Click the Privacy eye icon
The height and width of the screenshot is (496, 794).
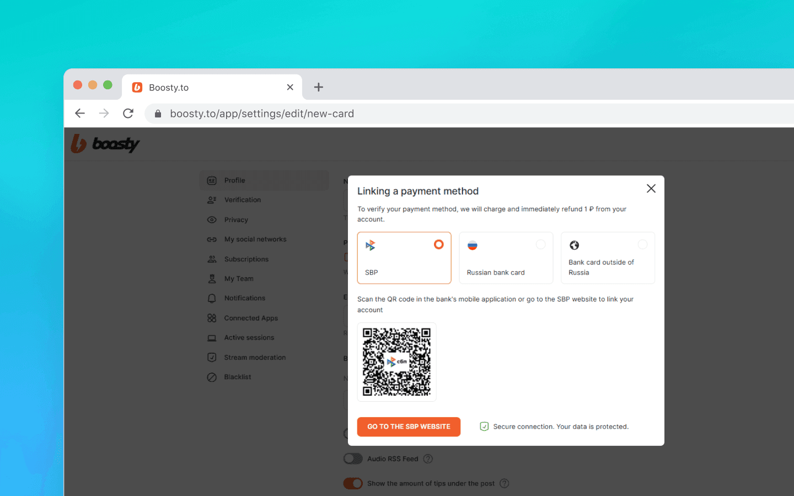(x=212, y=220)
